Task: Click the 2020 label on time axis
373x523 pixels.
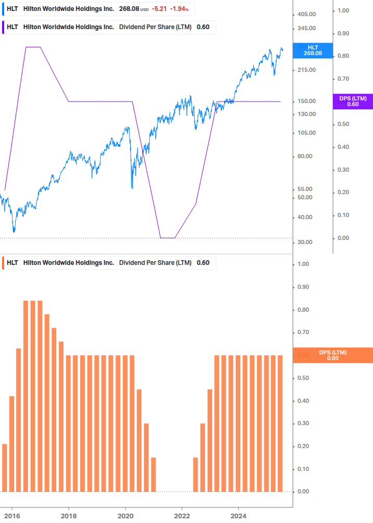Action: click(x=125, y=516)
